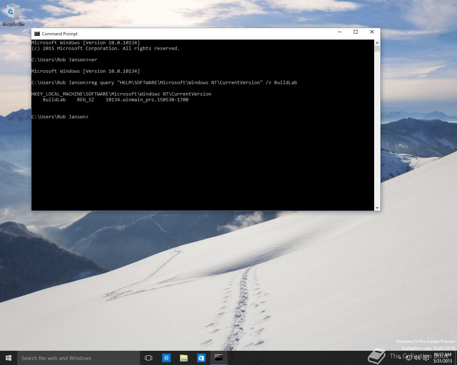Click the 'BuildLab' value name in output
The height and width of the screenshot is (365, 457).
pyautogui.click(x=54, y=100)
